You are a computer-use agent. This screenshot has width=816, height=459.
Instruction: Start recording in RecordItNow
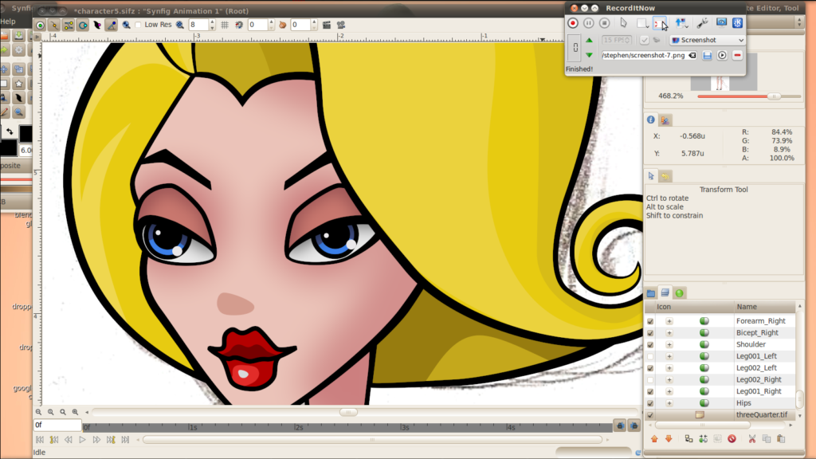[x=573, y=23]
